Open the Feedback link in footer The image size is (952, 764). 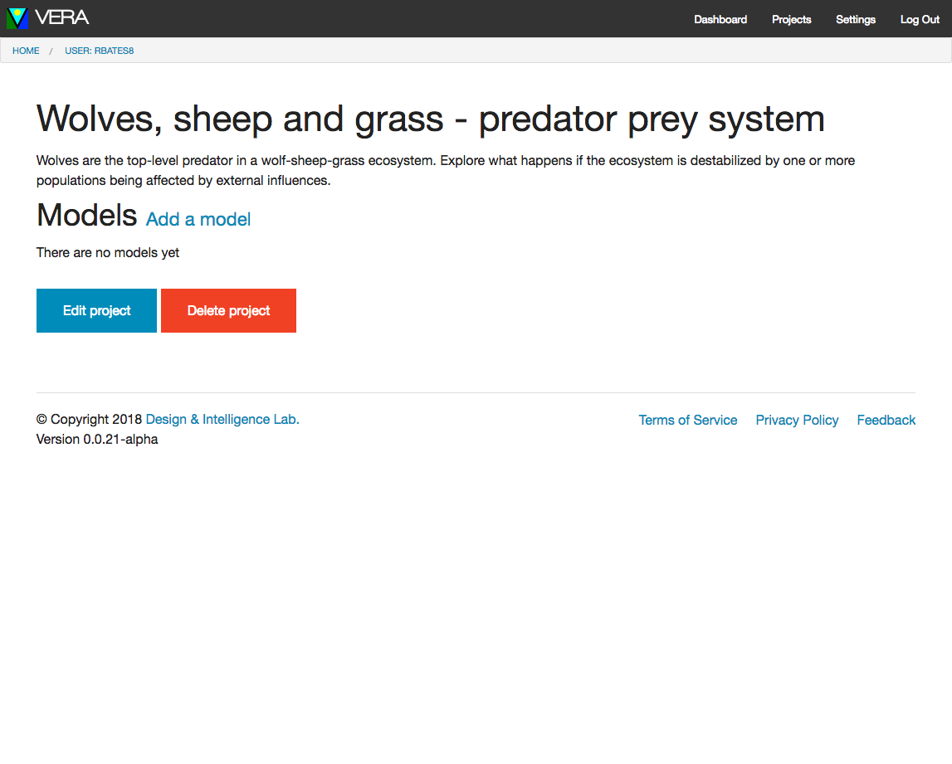pyautogui.click(x=886, y=420)
